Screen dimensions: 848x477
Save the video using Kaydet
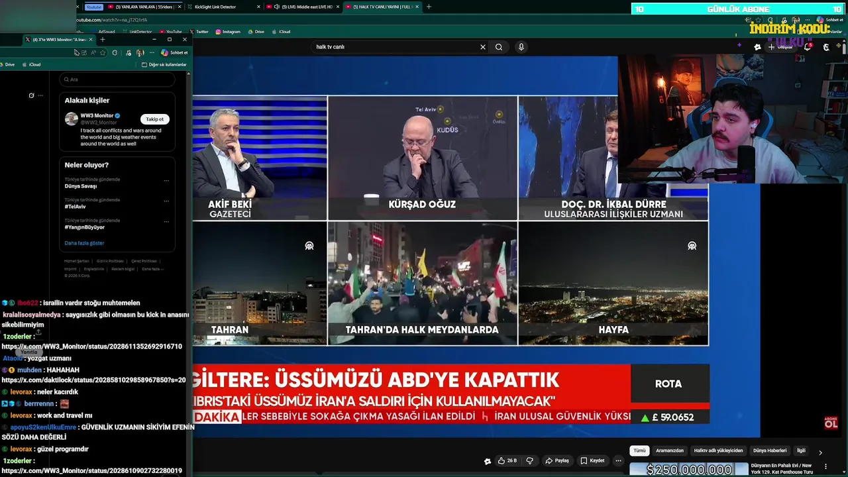592,460
